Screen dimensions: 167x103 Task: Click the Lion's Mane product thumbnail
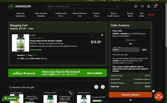click(x=20, y=43)
